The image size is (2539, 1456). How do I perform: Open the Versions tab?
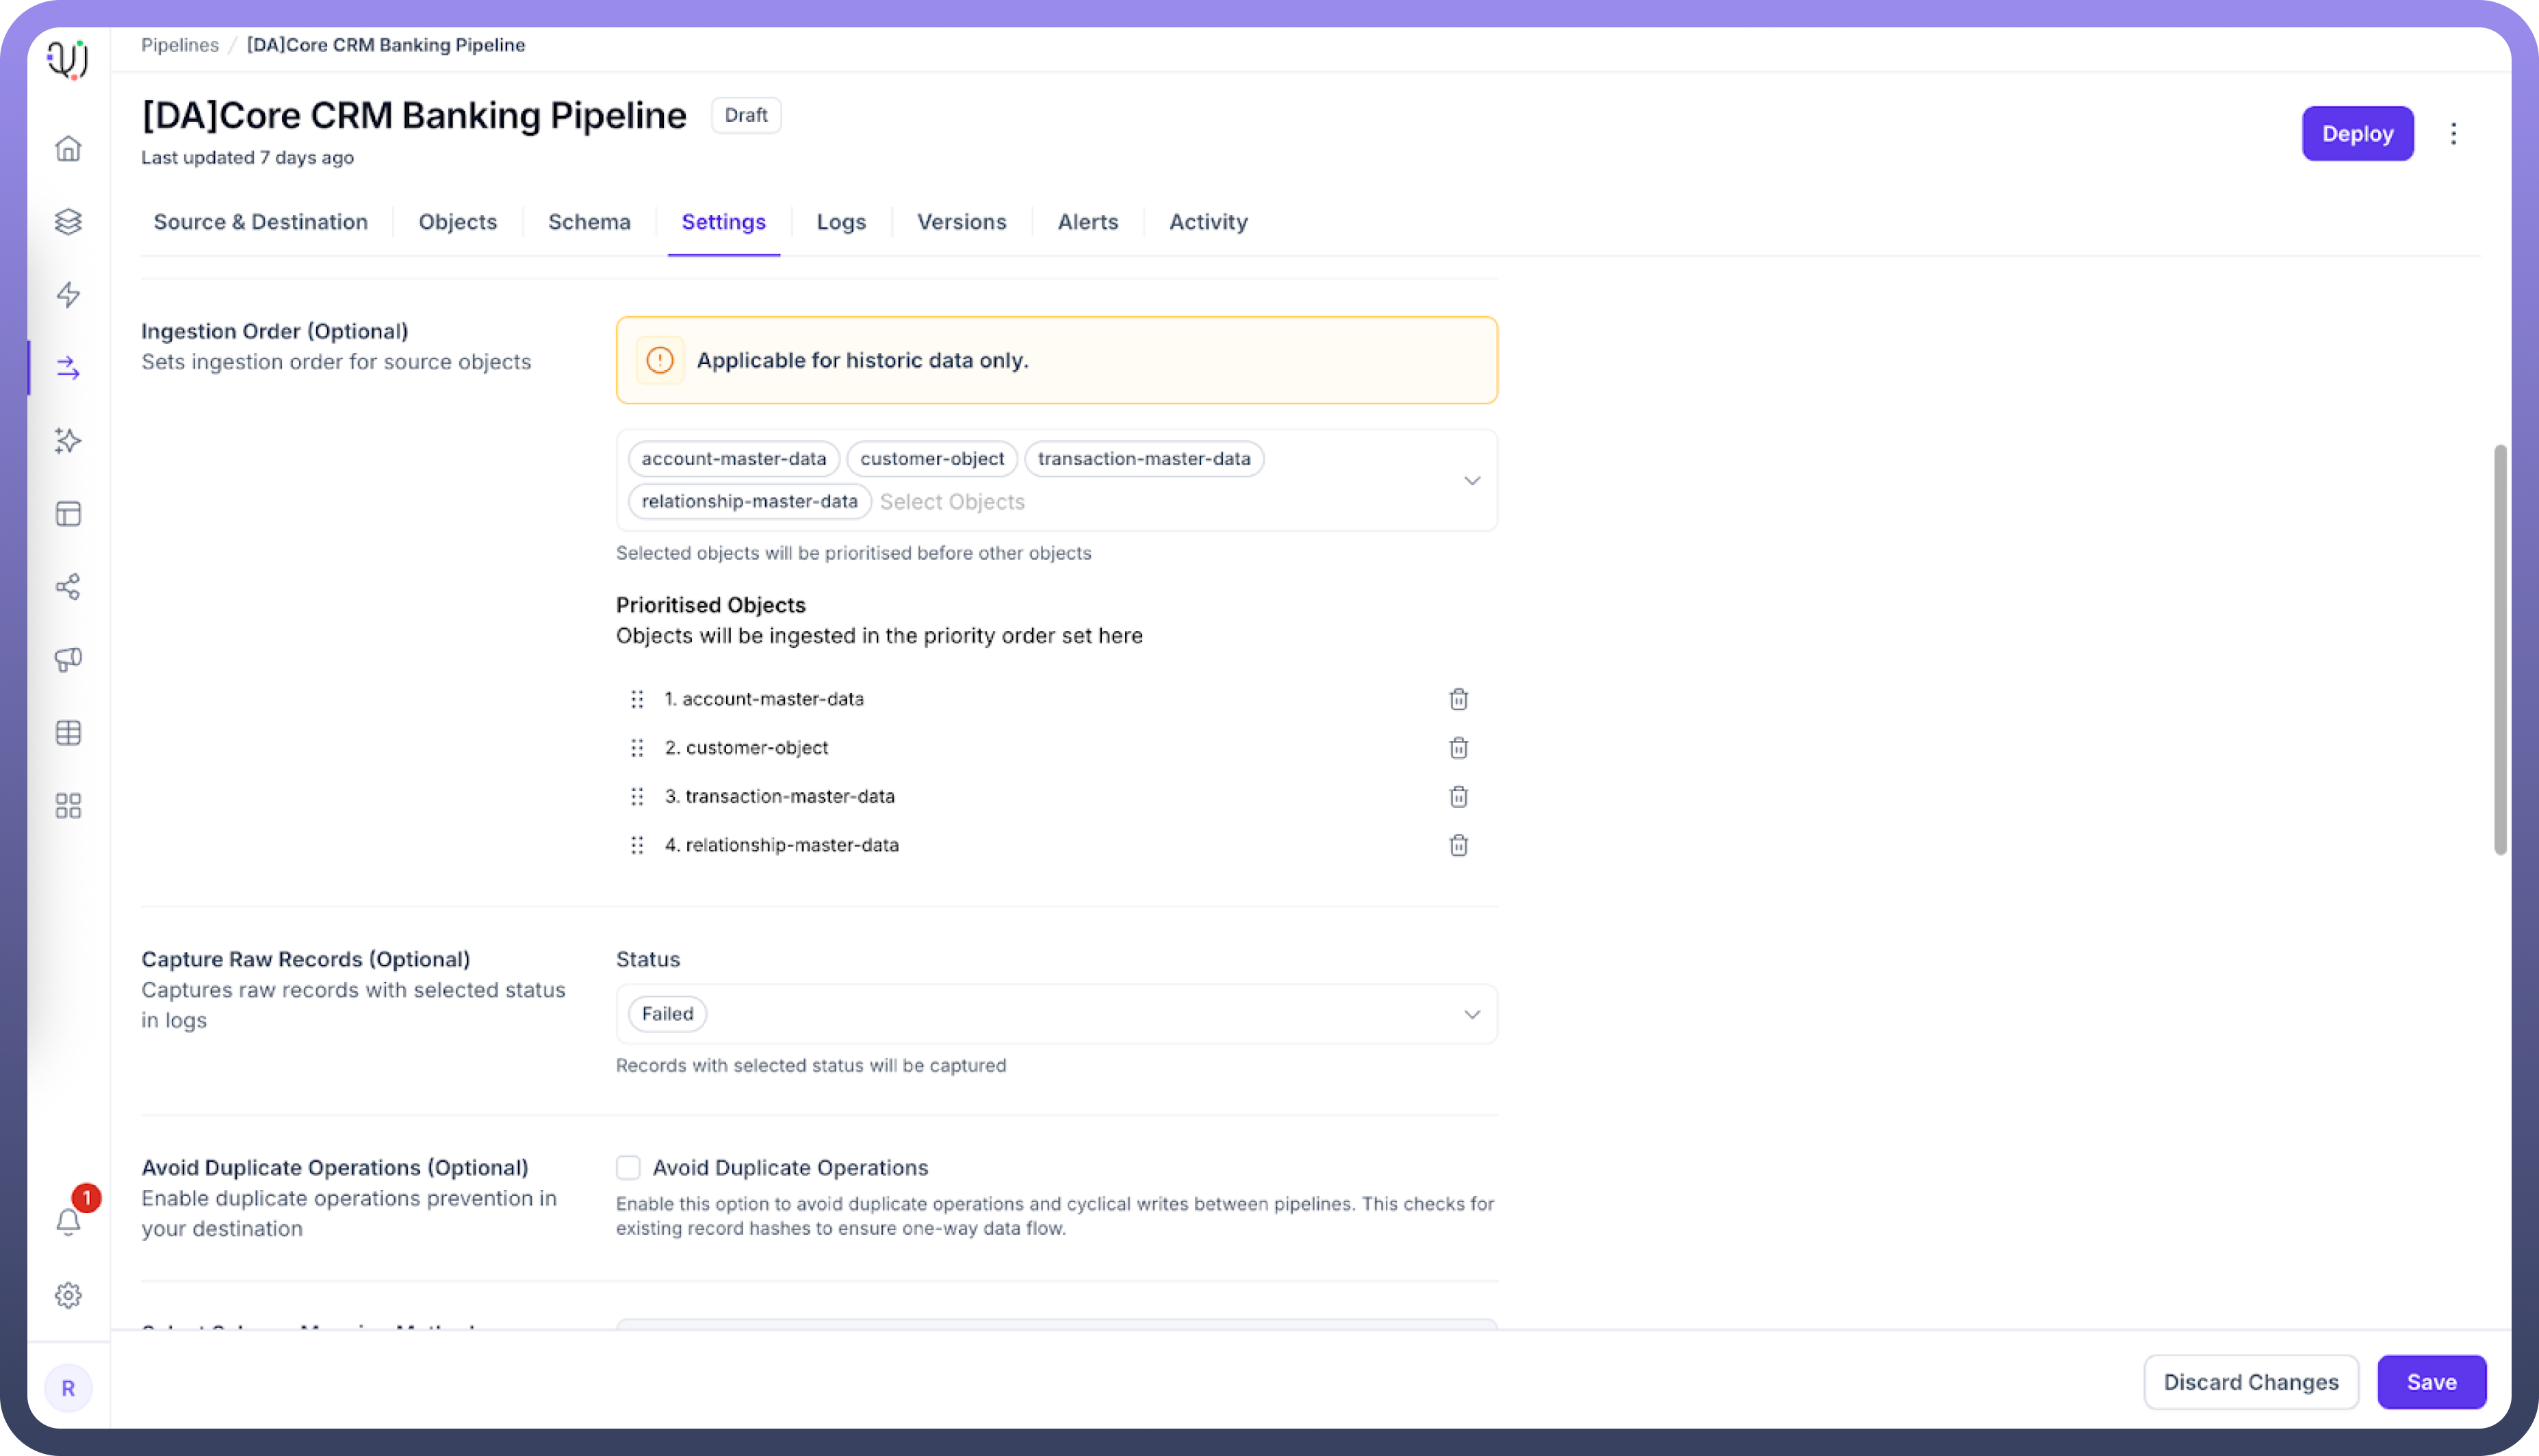tap(961, 222)
